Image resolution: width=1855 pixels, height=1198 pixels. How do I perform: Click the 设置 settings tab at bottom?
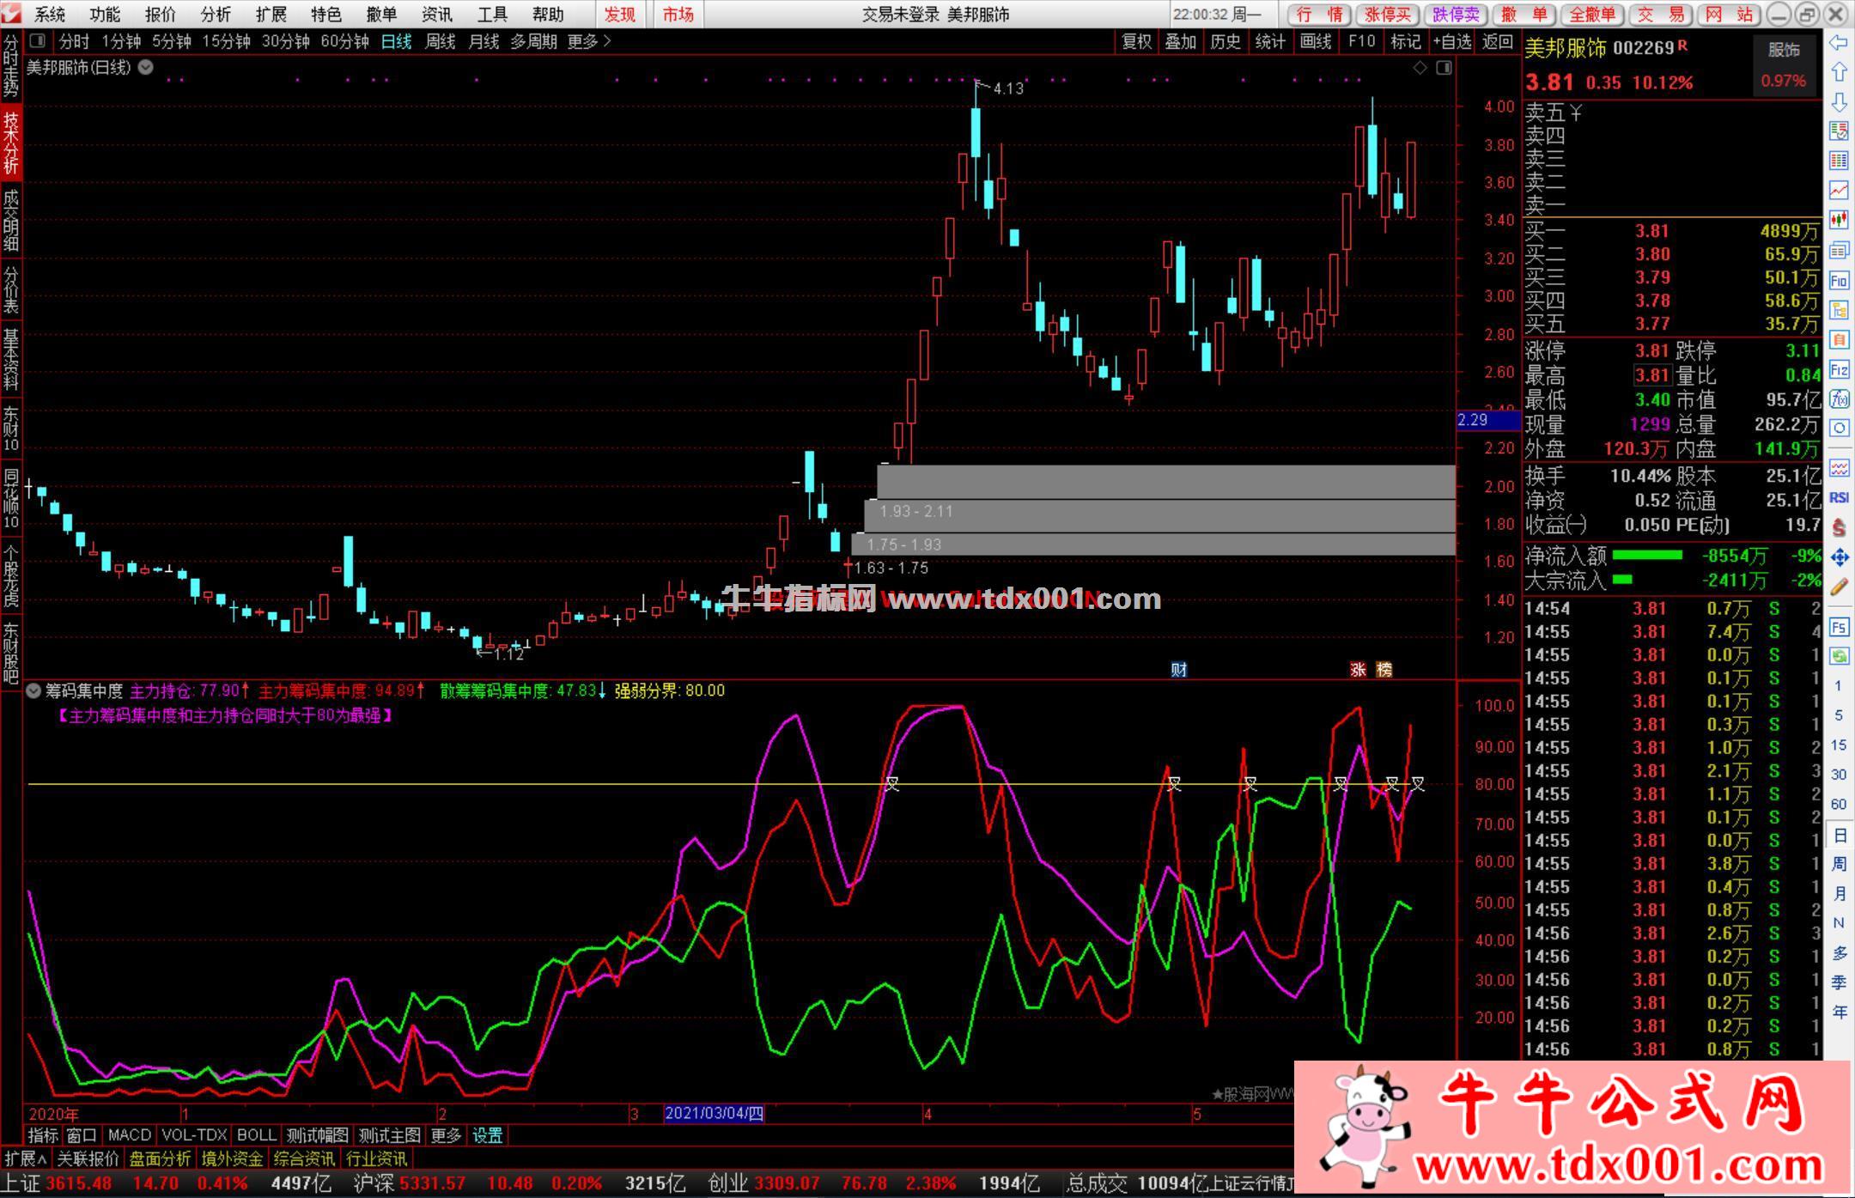click(488, 1136)
